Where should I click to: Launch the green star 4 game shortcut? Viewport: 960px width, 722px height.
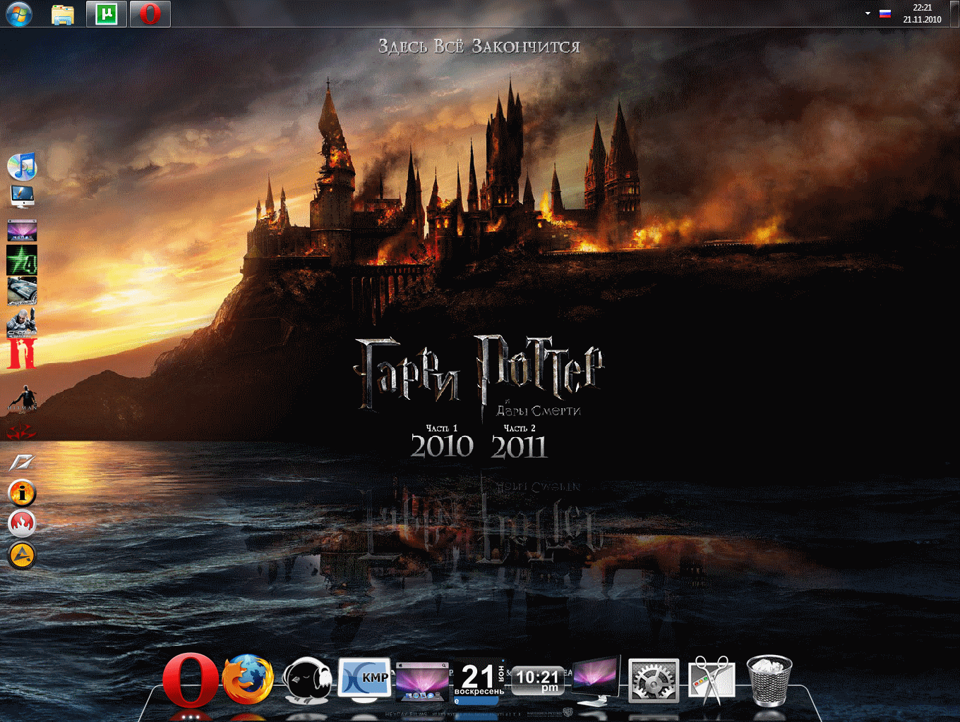22,259
